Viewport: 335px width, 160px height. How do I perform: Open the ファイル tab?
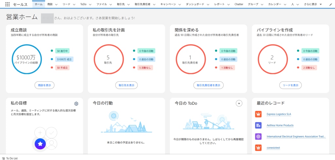tap(102, 4)
